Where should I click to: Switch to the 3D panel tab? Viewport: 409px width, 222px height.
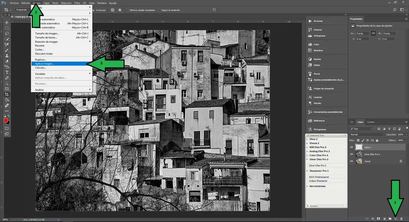click(352, 122)
